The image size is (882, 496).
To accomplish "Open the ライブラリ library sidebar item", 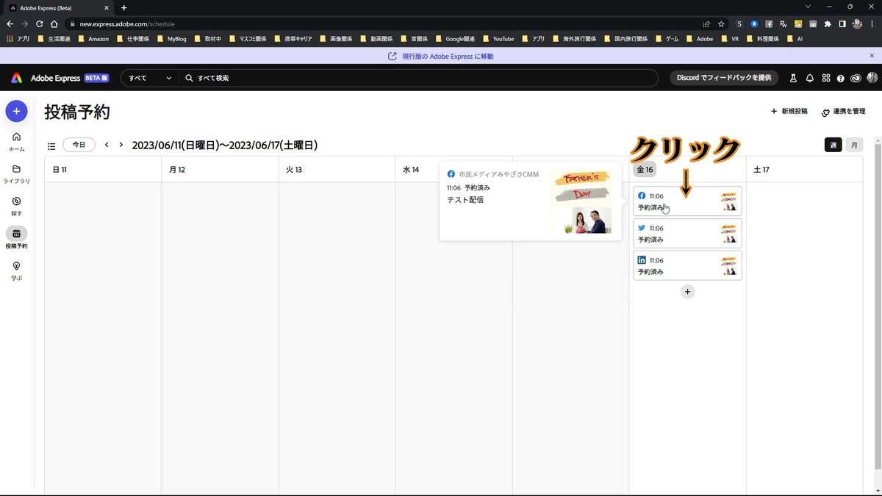I will 16,174.
